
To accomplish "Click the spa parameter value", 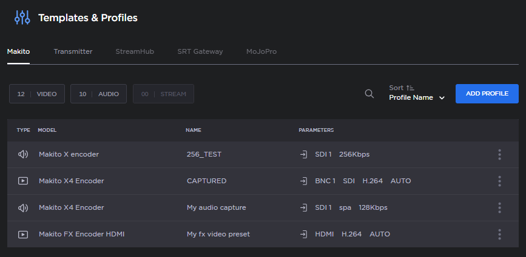I will point(345,208).
